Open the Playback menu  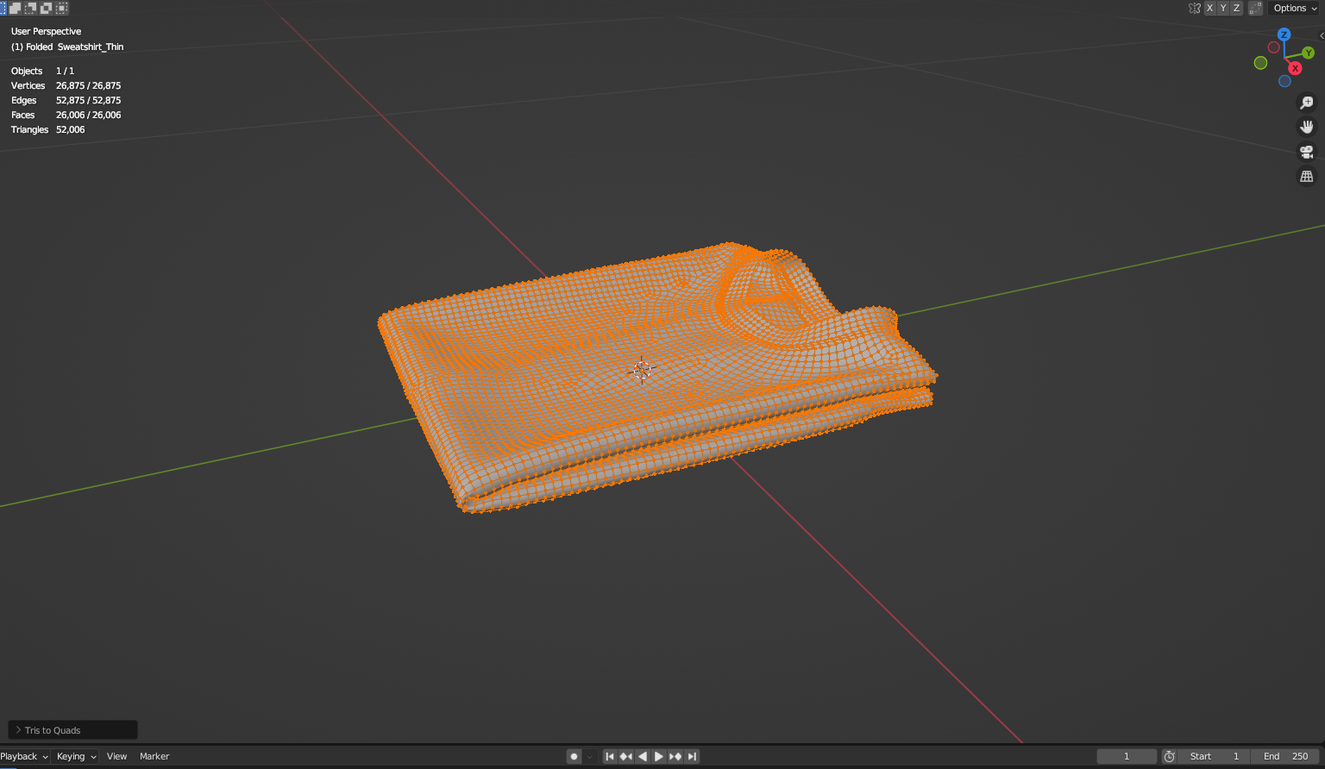click(24, 756)
